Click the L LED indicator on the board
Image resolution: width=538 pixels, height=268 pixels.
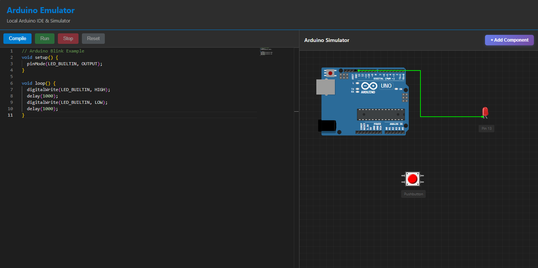[x=357, y=83]
